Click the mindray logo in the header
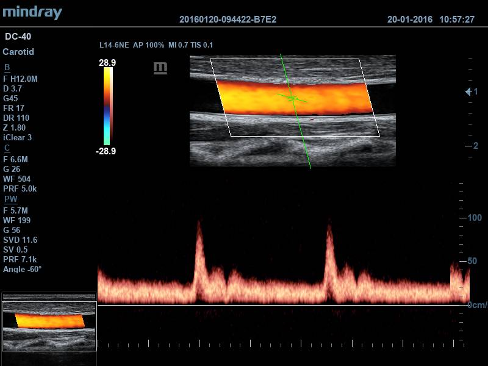This screenshot has height=366, width=488. point(32,11)
